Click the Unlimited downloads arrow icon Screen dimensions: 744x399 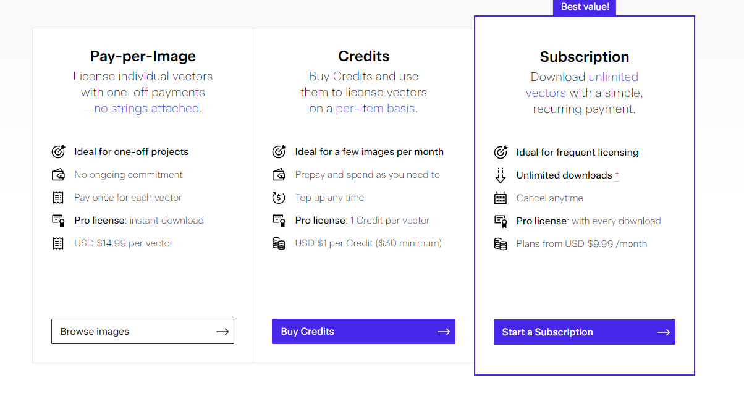[x=501, y=175]
